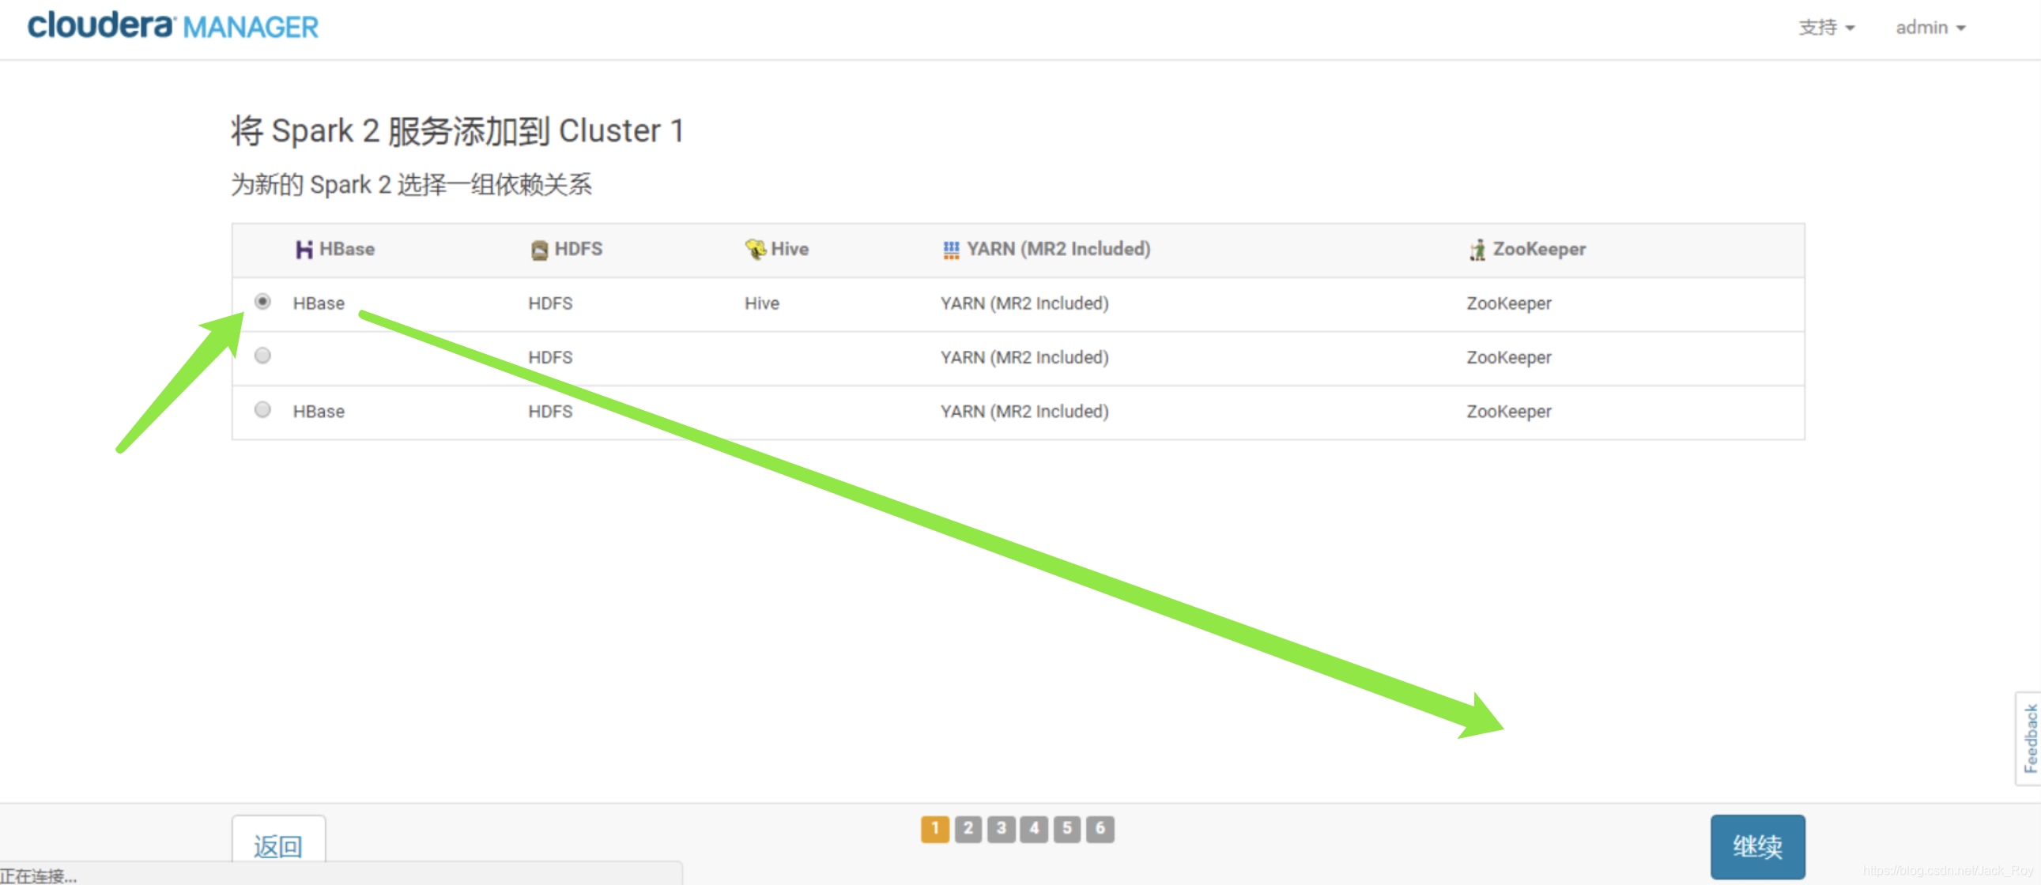Viewport: 2041px width, 885px height.
Task: Click HDFS text in the third row
Action: click(x=551, y=411)
